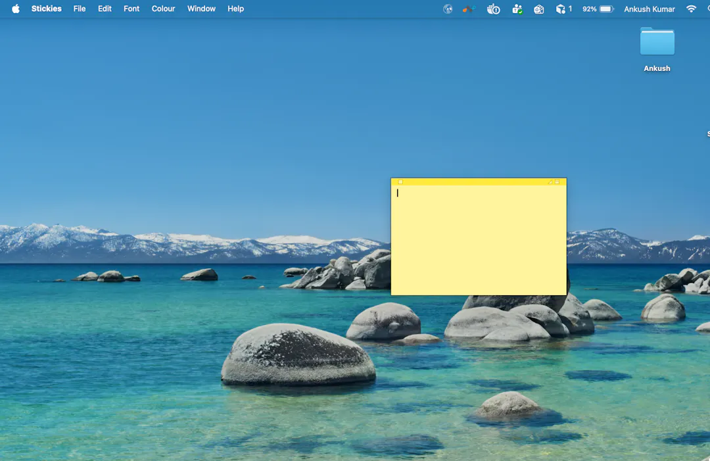Click the globe icon in menu bar
Viewport: 710px width, 461px height.
pos(448,9)
